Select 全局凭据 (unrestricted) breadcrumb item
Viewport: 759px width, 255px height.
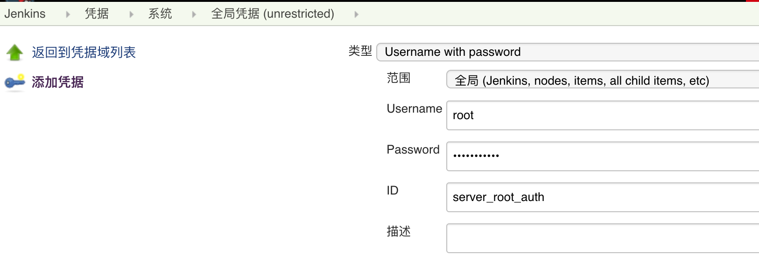[x=273, y=14]
